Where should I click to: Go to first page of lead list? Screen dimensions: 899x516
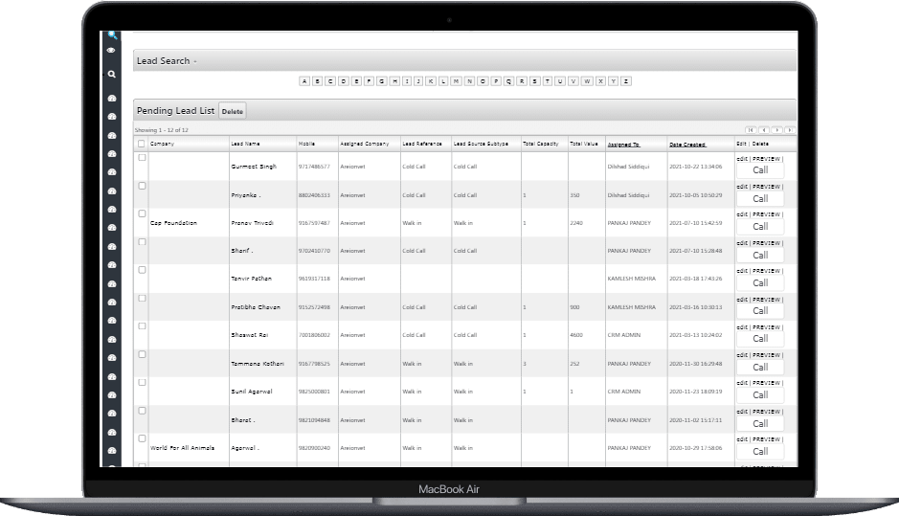pos(751,130)
